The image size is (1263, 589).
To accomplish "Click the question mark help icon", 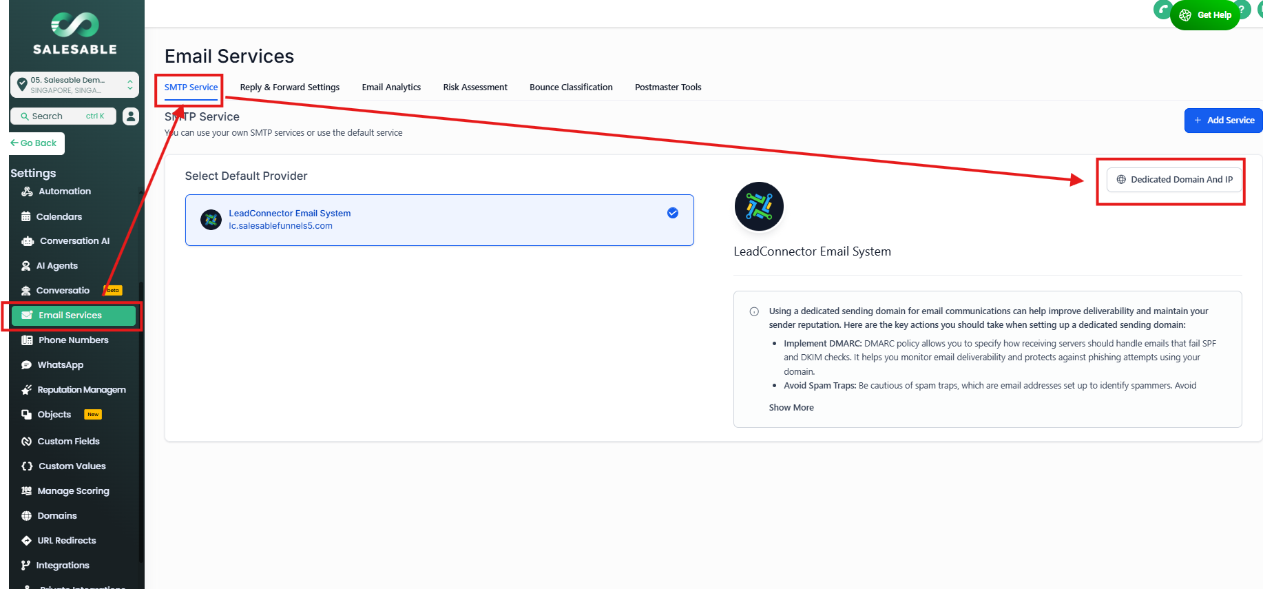I will (x=1242, y=10).
